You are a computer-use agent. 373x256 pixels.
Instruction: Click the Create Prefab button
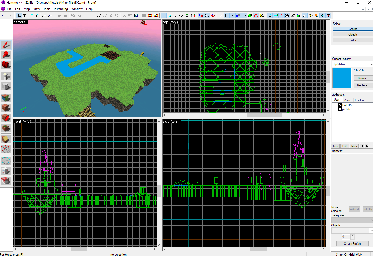pyautogui.click(x=352, y=244)
